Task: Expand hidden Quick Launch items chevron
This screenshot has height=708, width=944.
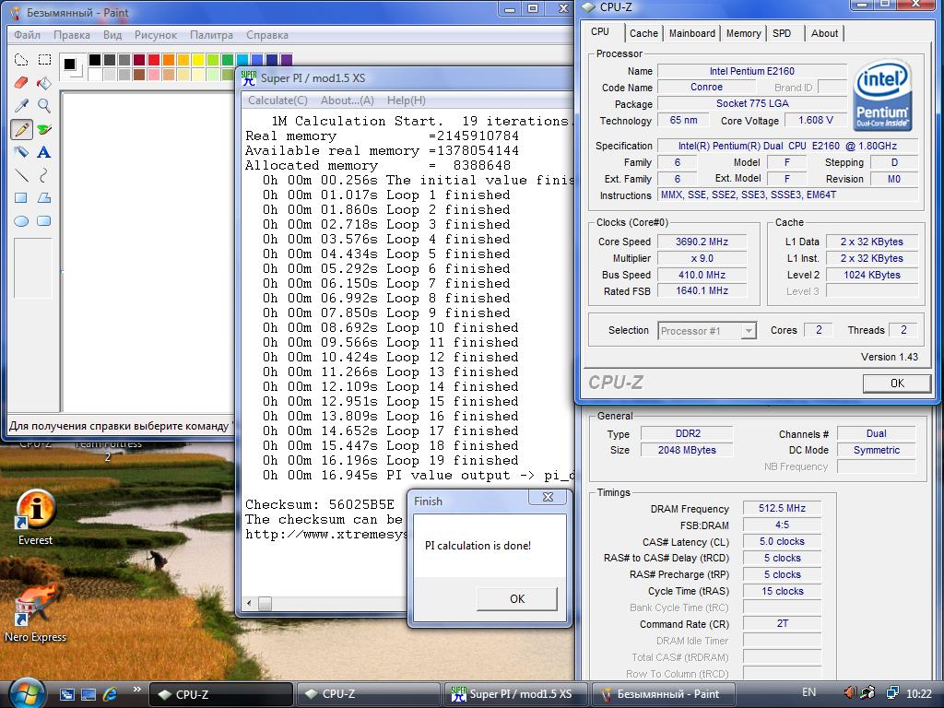Action: (136, 690)
